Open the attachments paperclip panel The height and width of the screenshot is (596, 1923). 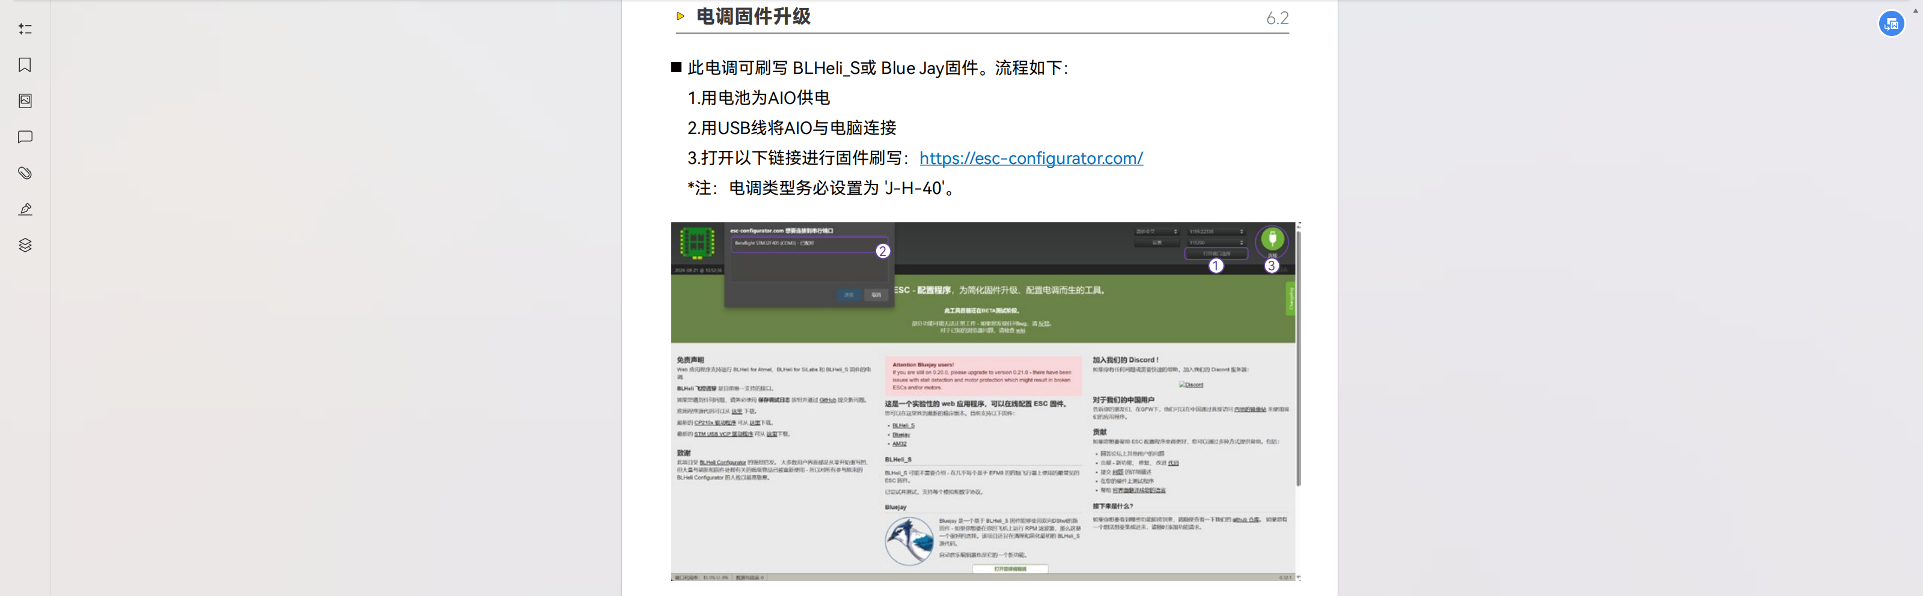point(25,173)
